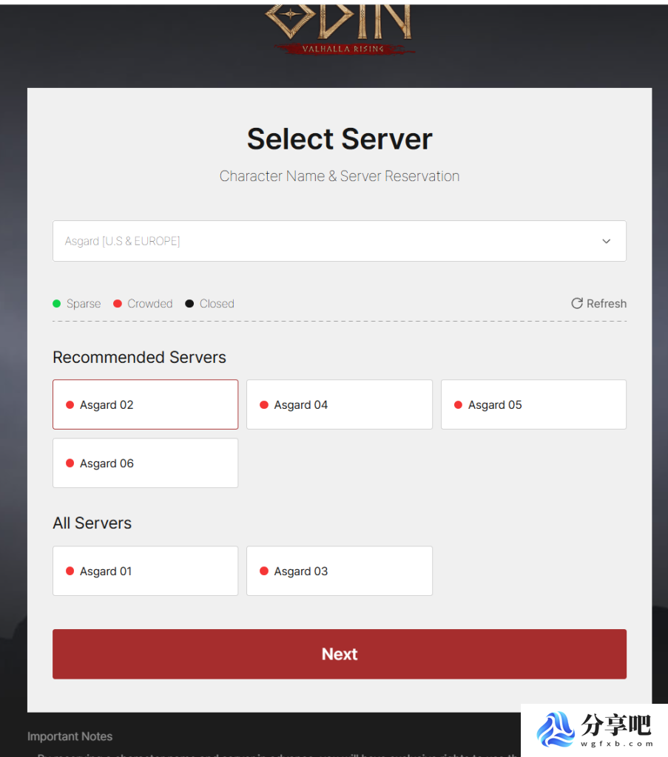Choose the Asgard 05 server
The height and width of the screenshot is (757, 668).
[533, 404]
